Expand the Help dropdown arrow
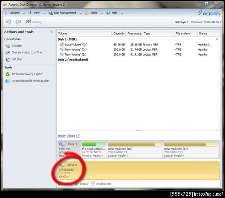The image size is (225, 198). point(121,13)
